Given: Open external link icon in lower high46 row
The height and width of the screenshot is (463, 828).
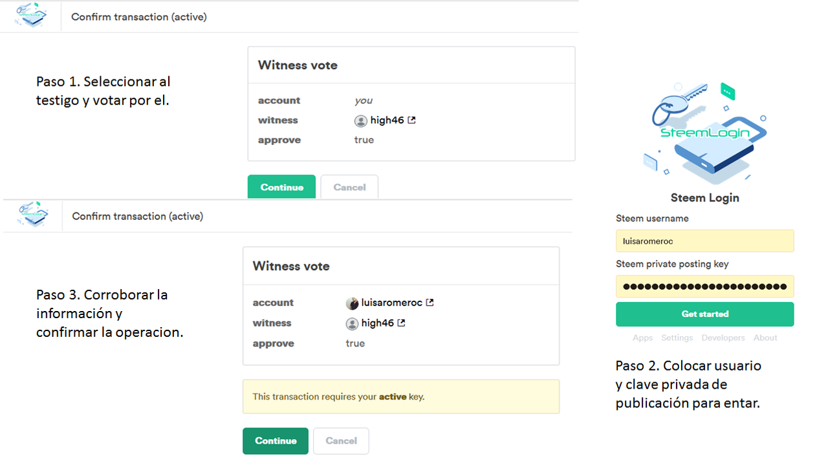Looking at the screenshot, I should click(401, 323).
